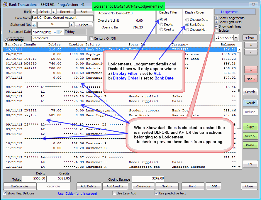Click the Close button at bottom right
The image size is (261, 200).
[249, 186]
